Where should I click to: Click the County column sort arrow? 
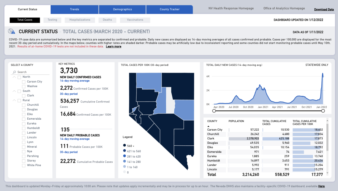click(208, 126)
